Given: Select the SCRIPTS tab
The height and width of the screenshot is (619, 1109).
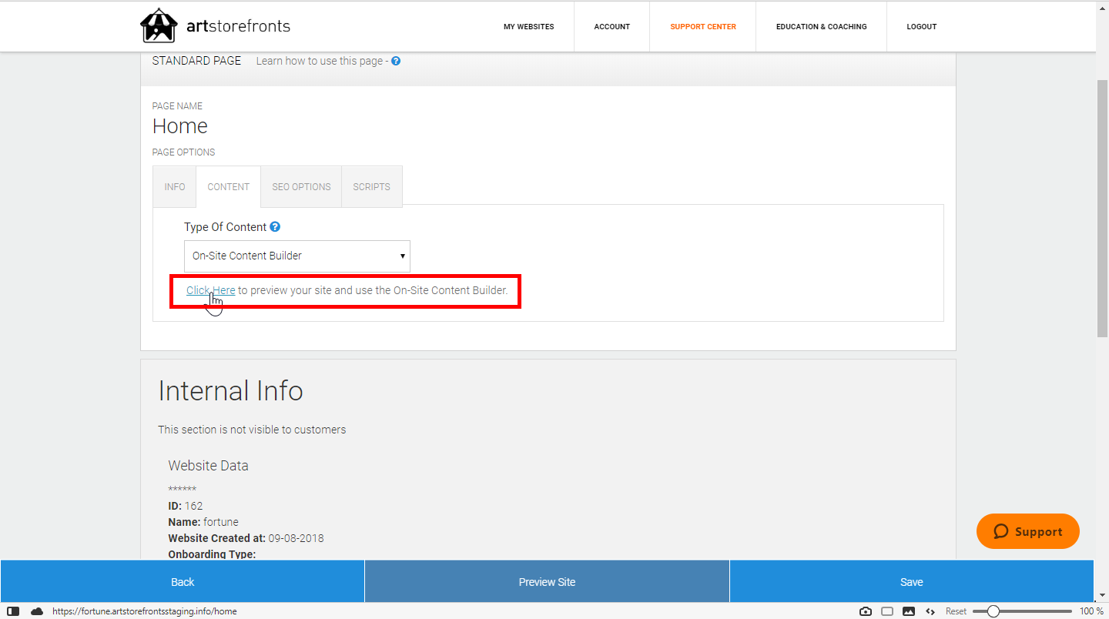Looking at the screenshot, I should coord(371,186).
